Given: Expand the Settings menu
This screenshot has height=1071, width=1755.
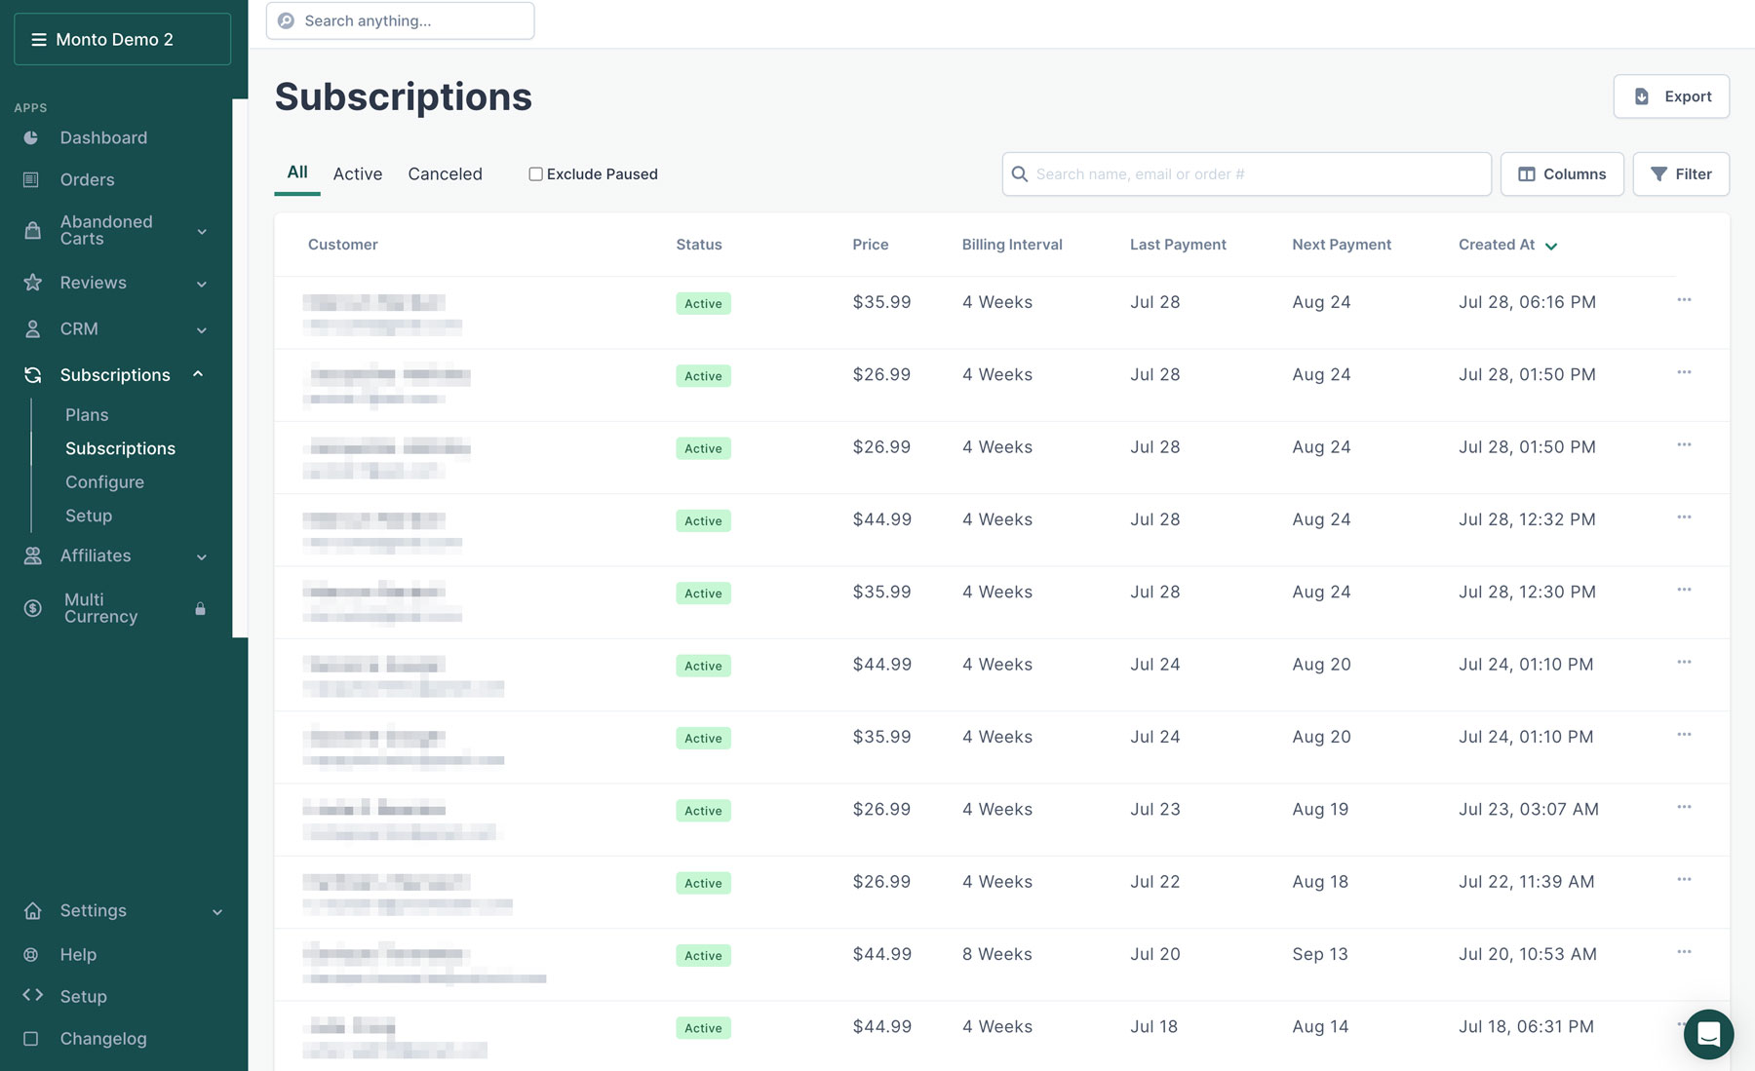Looking at the screenshot, I should (x=216, y=910).
